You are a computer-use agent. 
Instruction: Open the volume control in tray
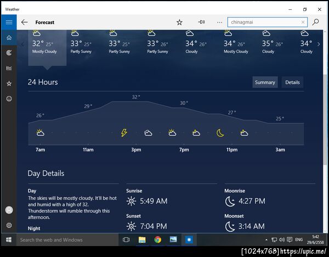(282, 239)
